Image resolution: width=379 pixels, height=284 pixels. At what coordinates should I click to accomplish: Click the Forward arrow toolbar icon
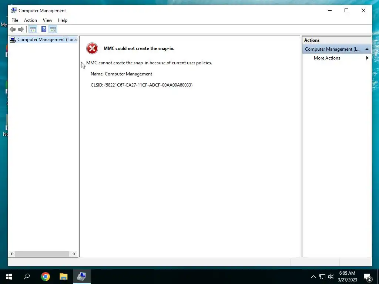point(21,30)
